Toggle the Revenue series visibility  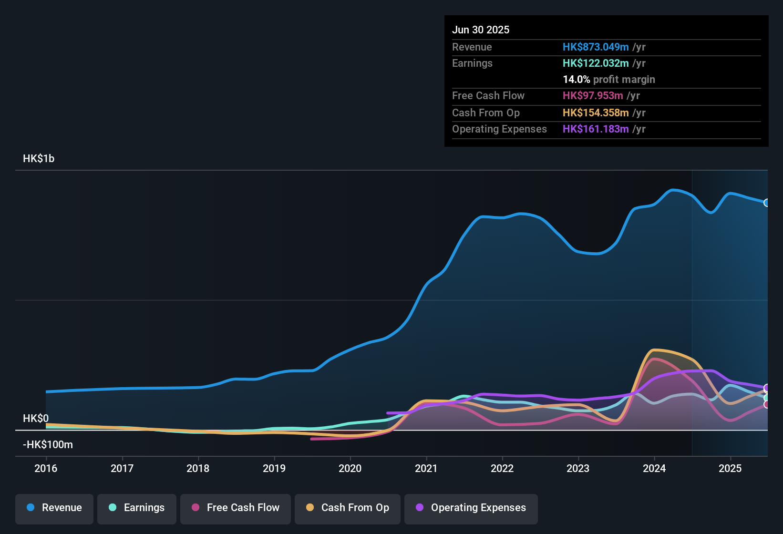click(x=54, y=508)
